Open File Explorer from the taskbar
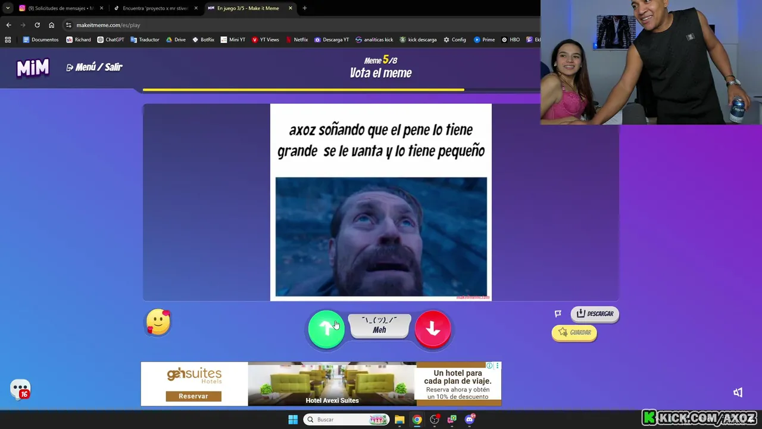 coord(399,419)
